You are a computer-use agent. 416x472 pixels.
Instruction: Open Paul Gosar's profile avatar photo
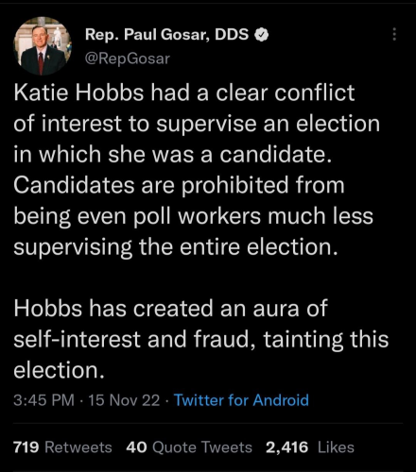pos(43,46)
